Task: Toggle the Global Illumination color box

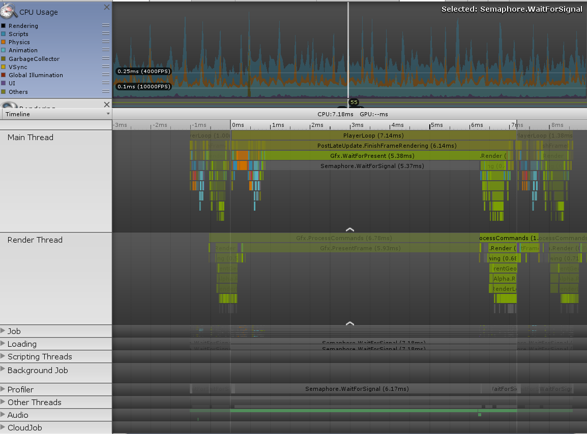Action: point(4,75)
